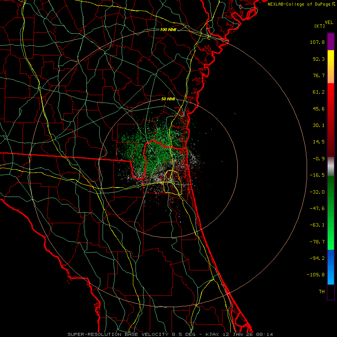Select the 107.8 velocity scale value
This screenshot has width=337, height=337.
tap(317, 42)
